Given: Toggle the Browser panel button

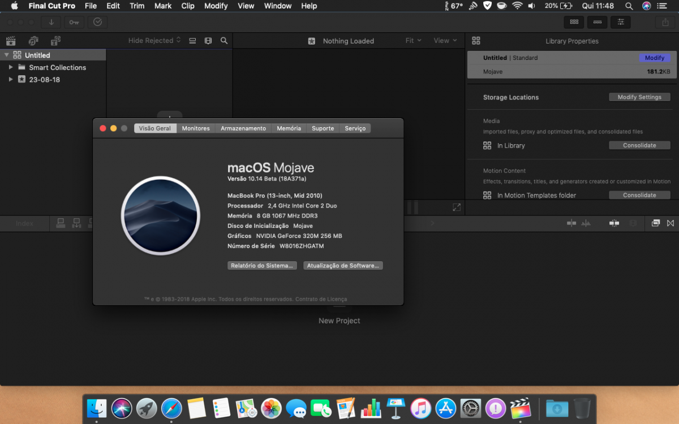Looking at the screenshot, I should click(x=574, y=22).
